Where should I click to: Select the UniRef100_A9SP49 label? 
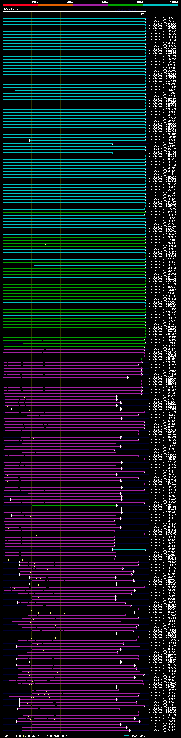point(162,72)
